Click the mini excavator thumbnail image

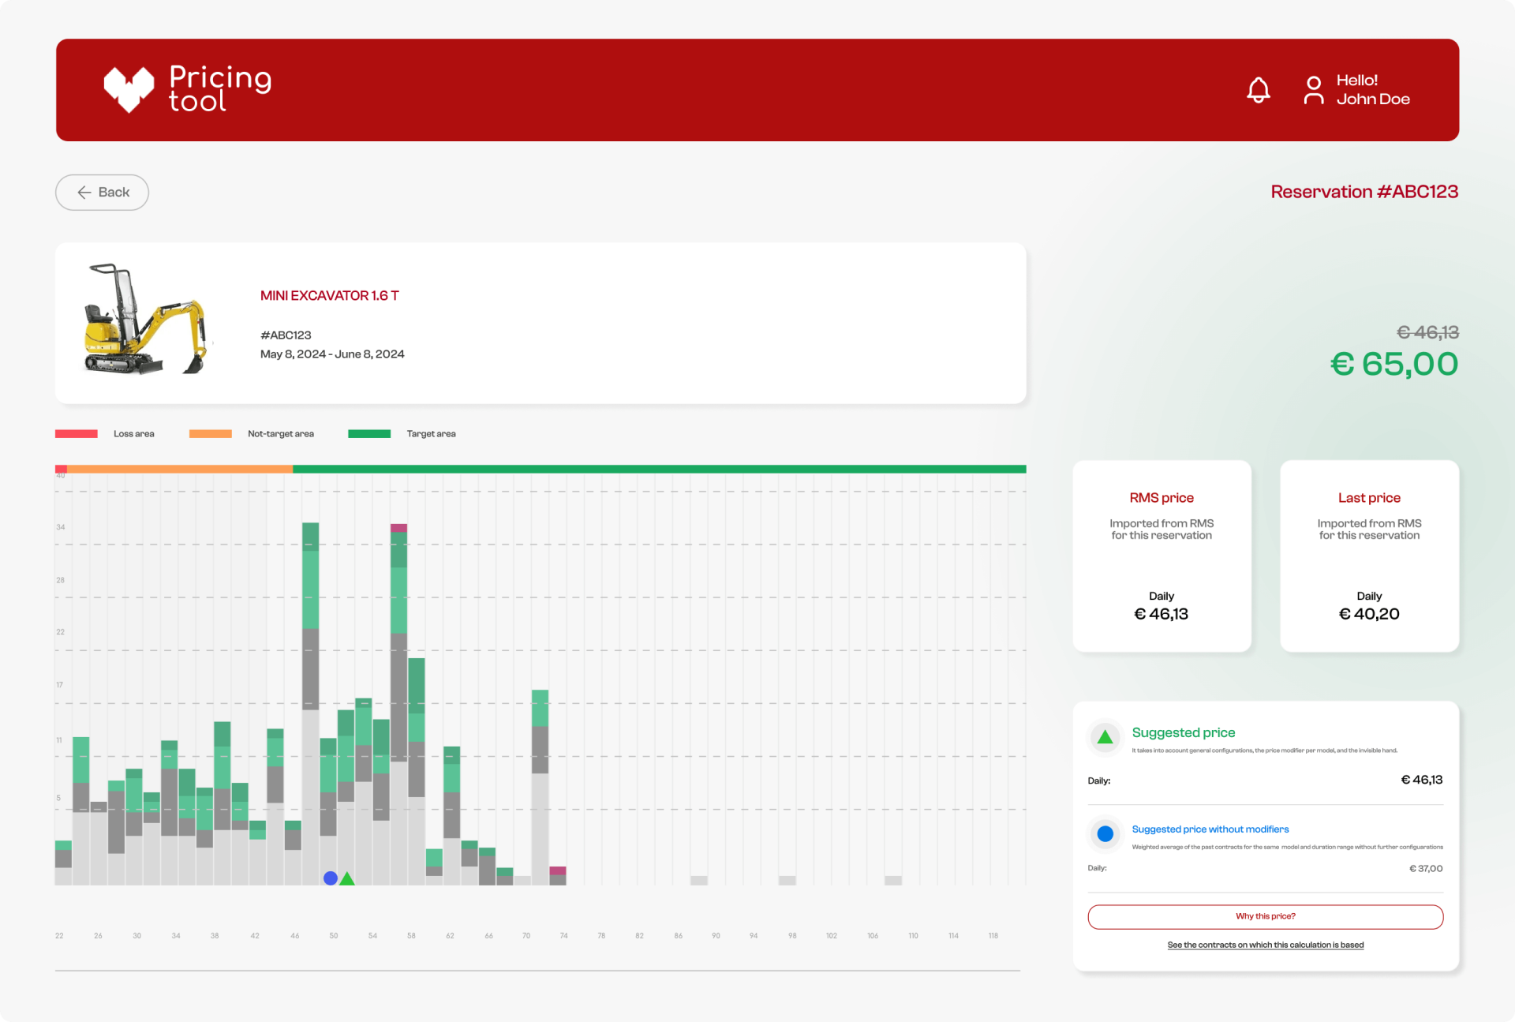pos(145,320)
